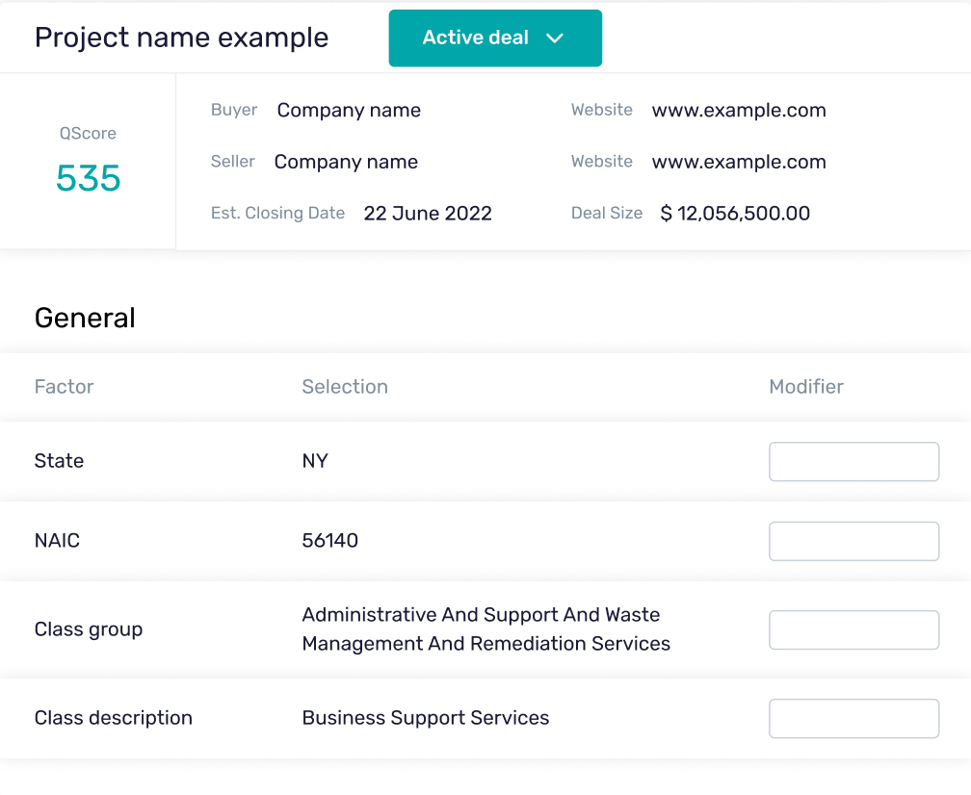Click the Business Support Services class description

pos(426,718)
